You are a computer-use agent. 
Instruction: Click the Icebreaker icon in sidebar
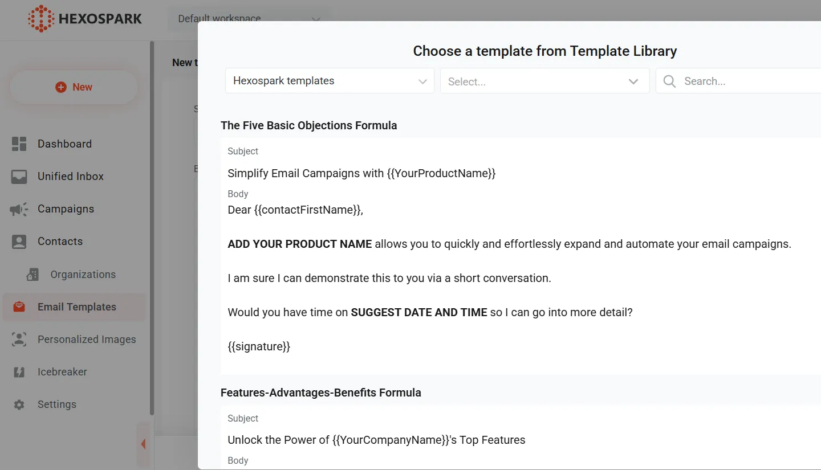pos(19,372)
